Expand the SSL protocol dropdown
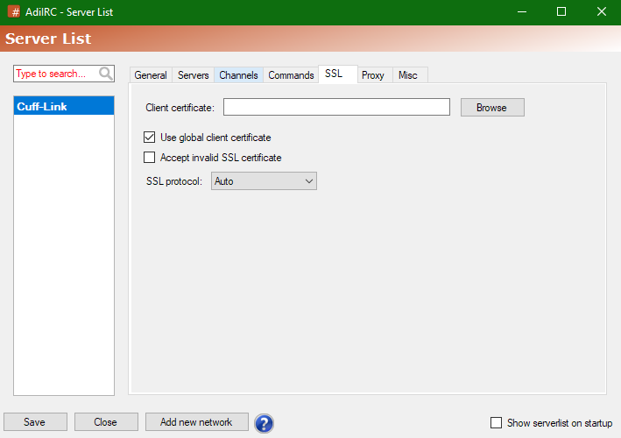 click(264, 181)
